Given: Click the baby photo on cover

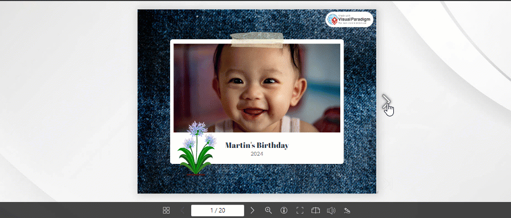Looking at the screenshot, I should [x=257, y=88].
